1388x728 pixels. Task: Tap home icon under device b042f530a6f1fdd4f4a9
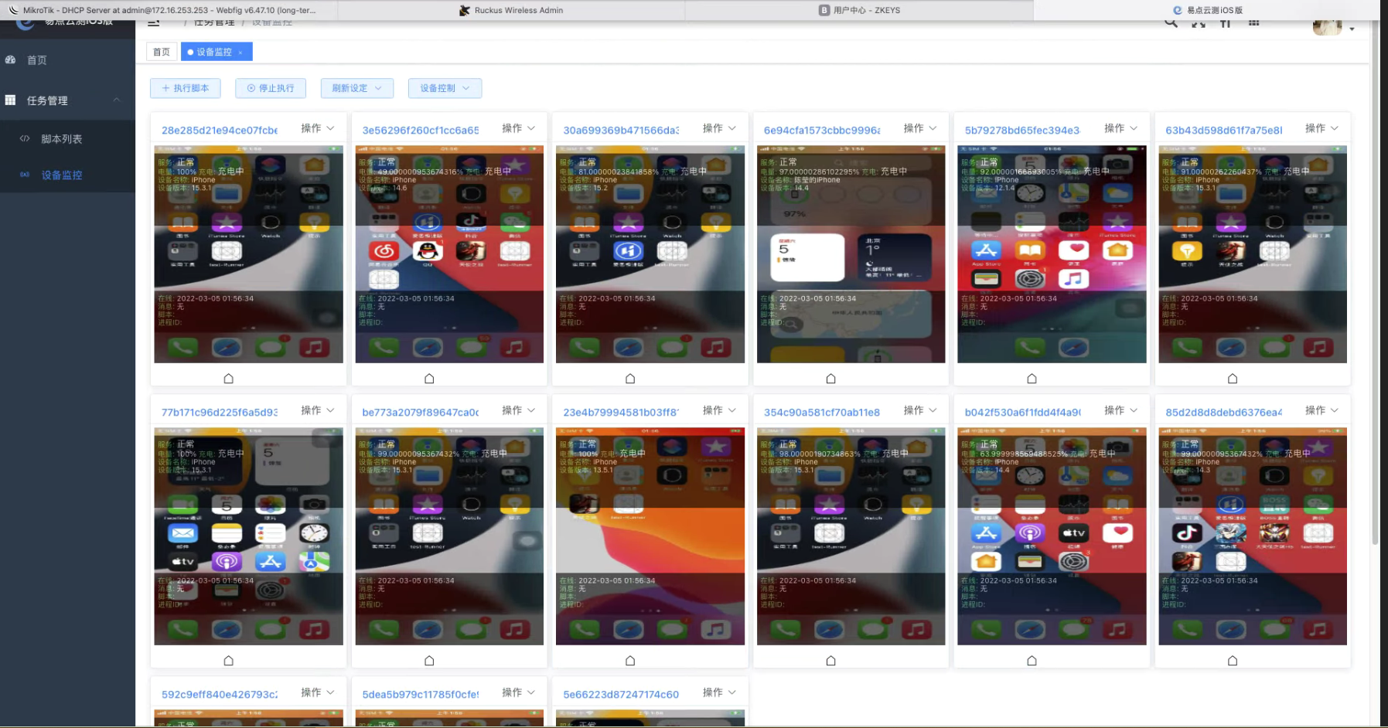coord(1032,661)
